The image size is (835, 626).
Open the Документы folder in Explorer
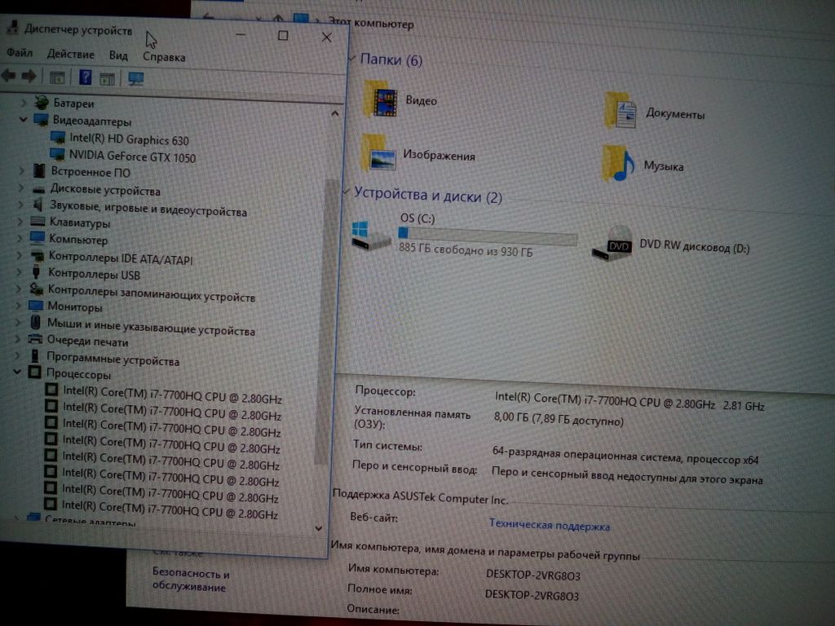(x=656, y=111)
